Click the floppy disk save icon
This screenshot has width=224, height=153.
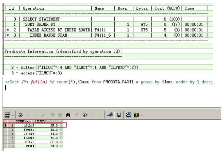119,115
